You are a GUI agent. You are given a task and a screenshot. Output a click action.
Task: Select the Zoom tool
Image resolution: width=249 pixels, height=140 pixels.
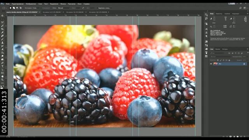click(2, 80)
